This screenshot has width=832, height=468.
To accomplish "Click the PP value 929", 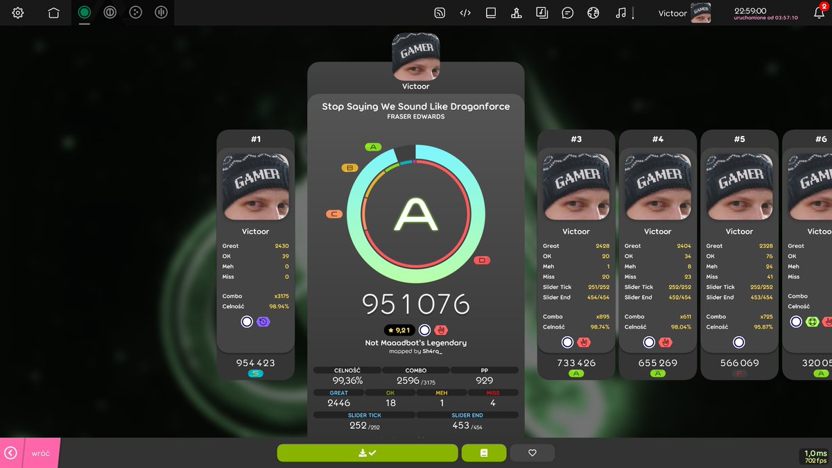I will pyautogui.click(x=485, y=376).
